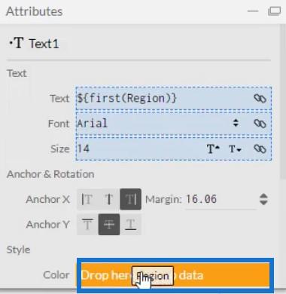
Task: Click the Text1 text element icon
Action: [17, 43]
